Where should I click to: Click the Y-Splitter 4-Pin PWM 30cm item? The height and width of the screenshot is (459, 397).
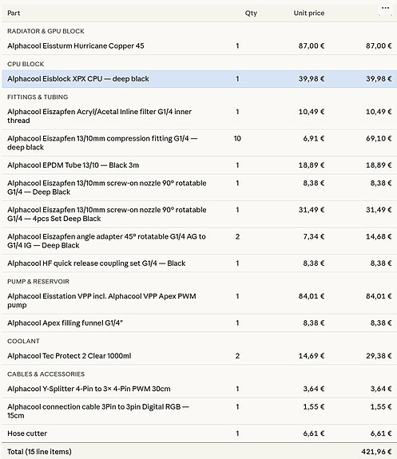(89, 389)
